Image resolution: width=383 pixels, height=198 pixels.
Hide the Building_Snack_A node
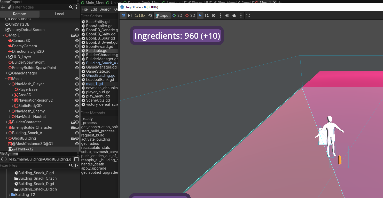[77, 133]
